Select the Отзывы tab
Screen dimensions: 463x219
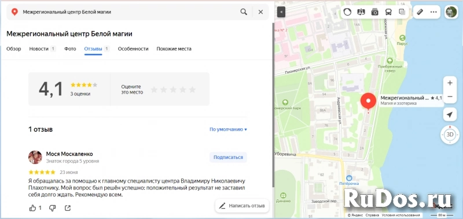(x=97, y=49)
